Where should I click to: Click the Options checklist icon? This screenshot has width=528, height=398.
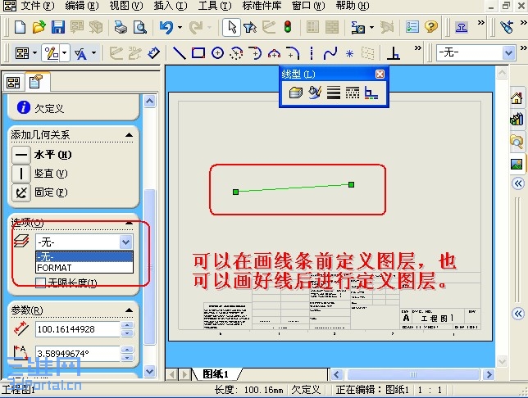[412, 27]
